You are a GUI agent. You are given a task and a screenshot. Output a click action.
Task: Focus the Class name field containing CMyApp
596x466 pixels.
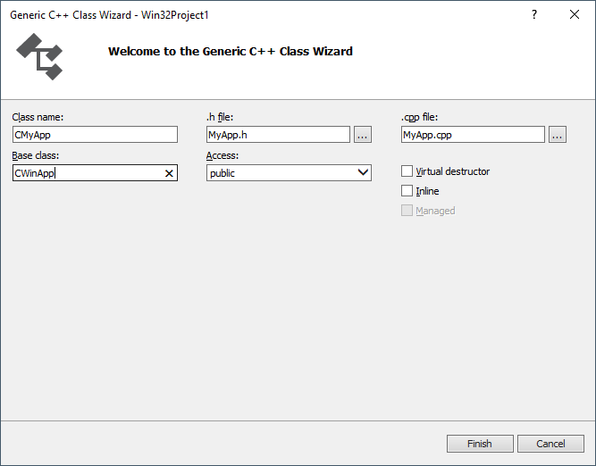[95, 135]
